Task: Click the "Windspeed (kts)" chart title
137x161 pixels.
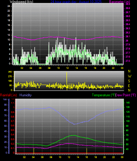Action: pyautogui.click(x=22, y=2)
